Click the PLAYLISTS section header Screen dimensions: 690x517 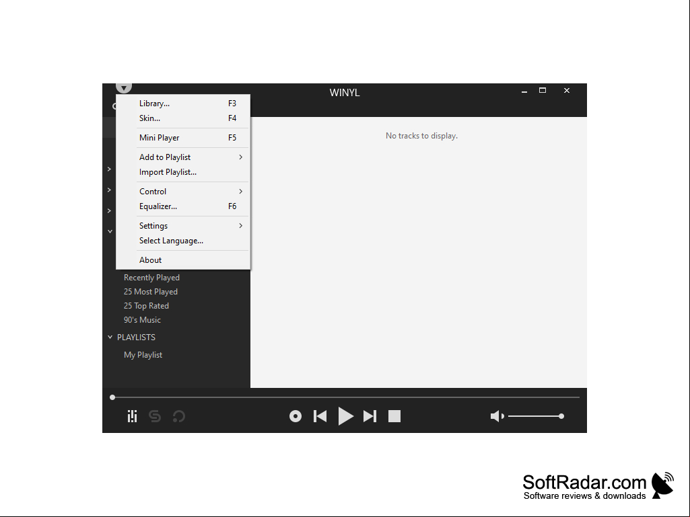[136, 337]
